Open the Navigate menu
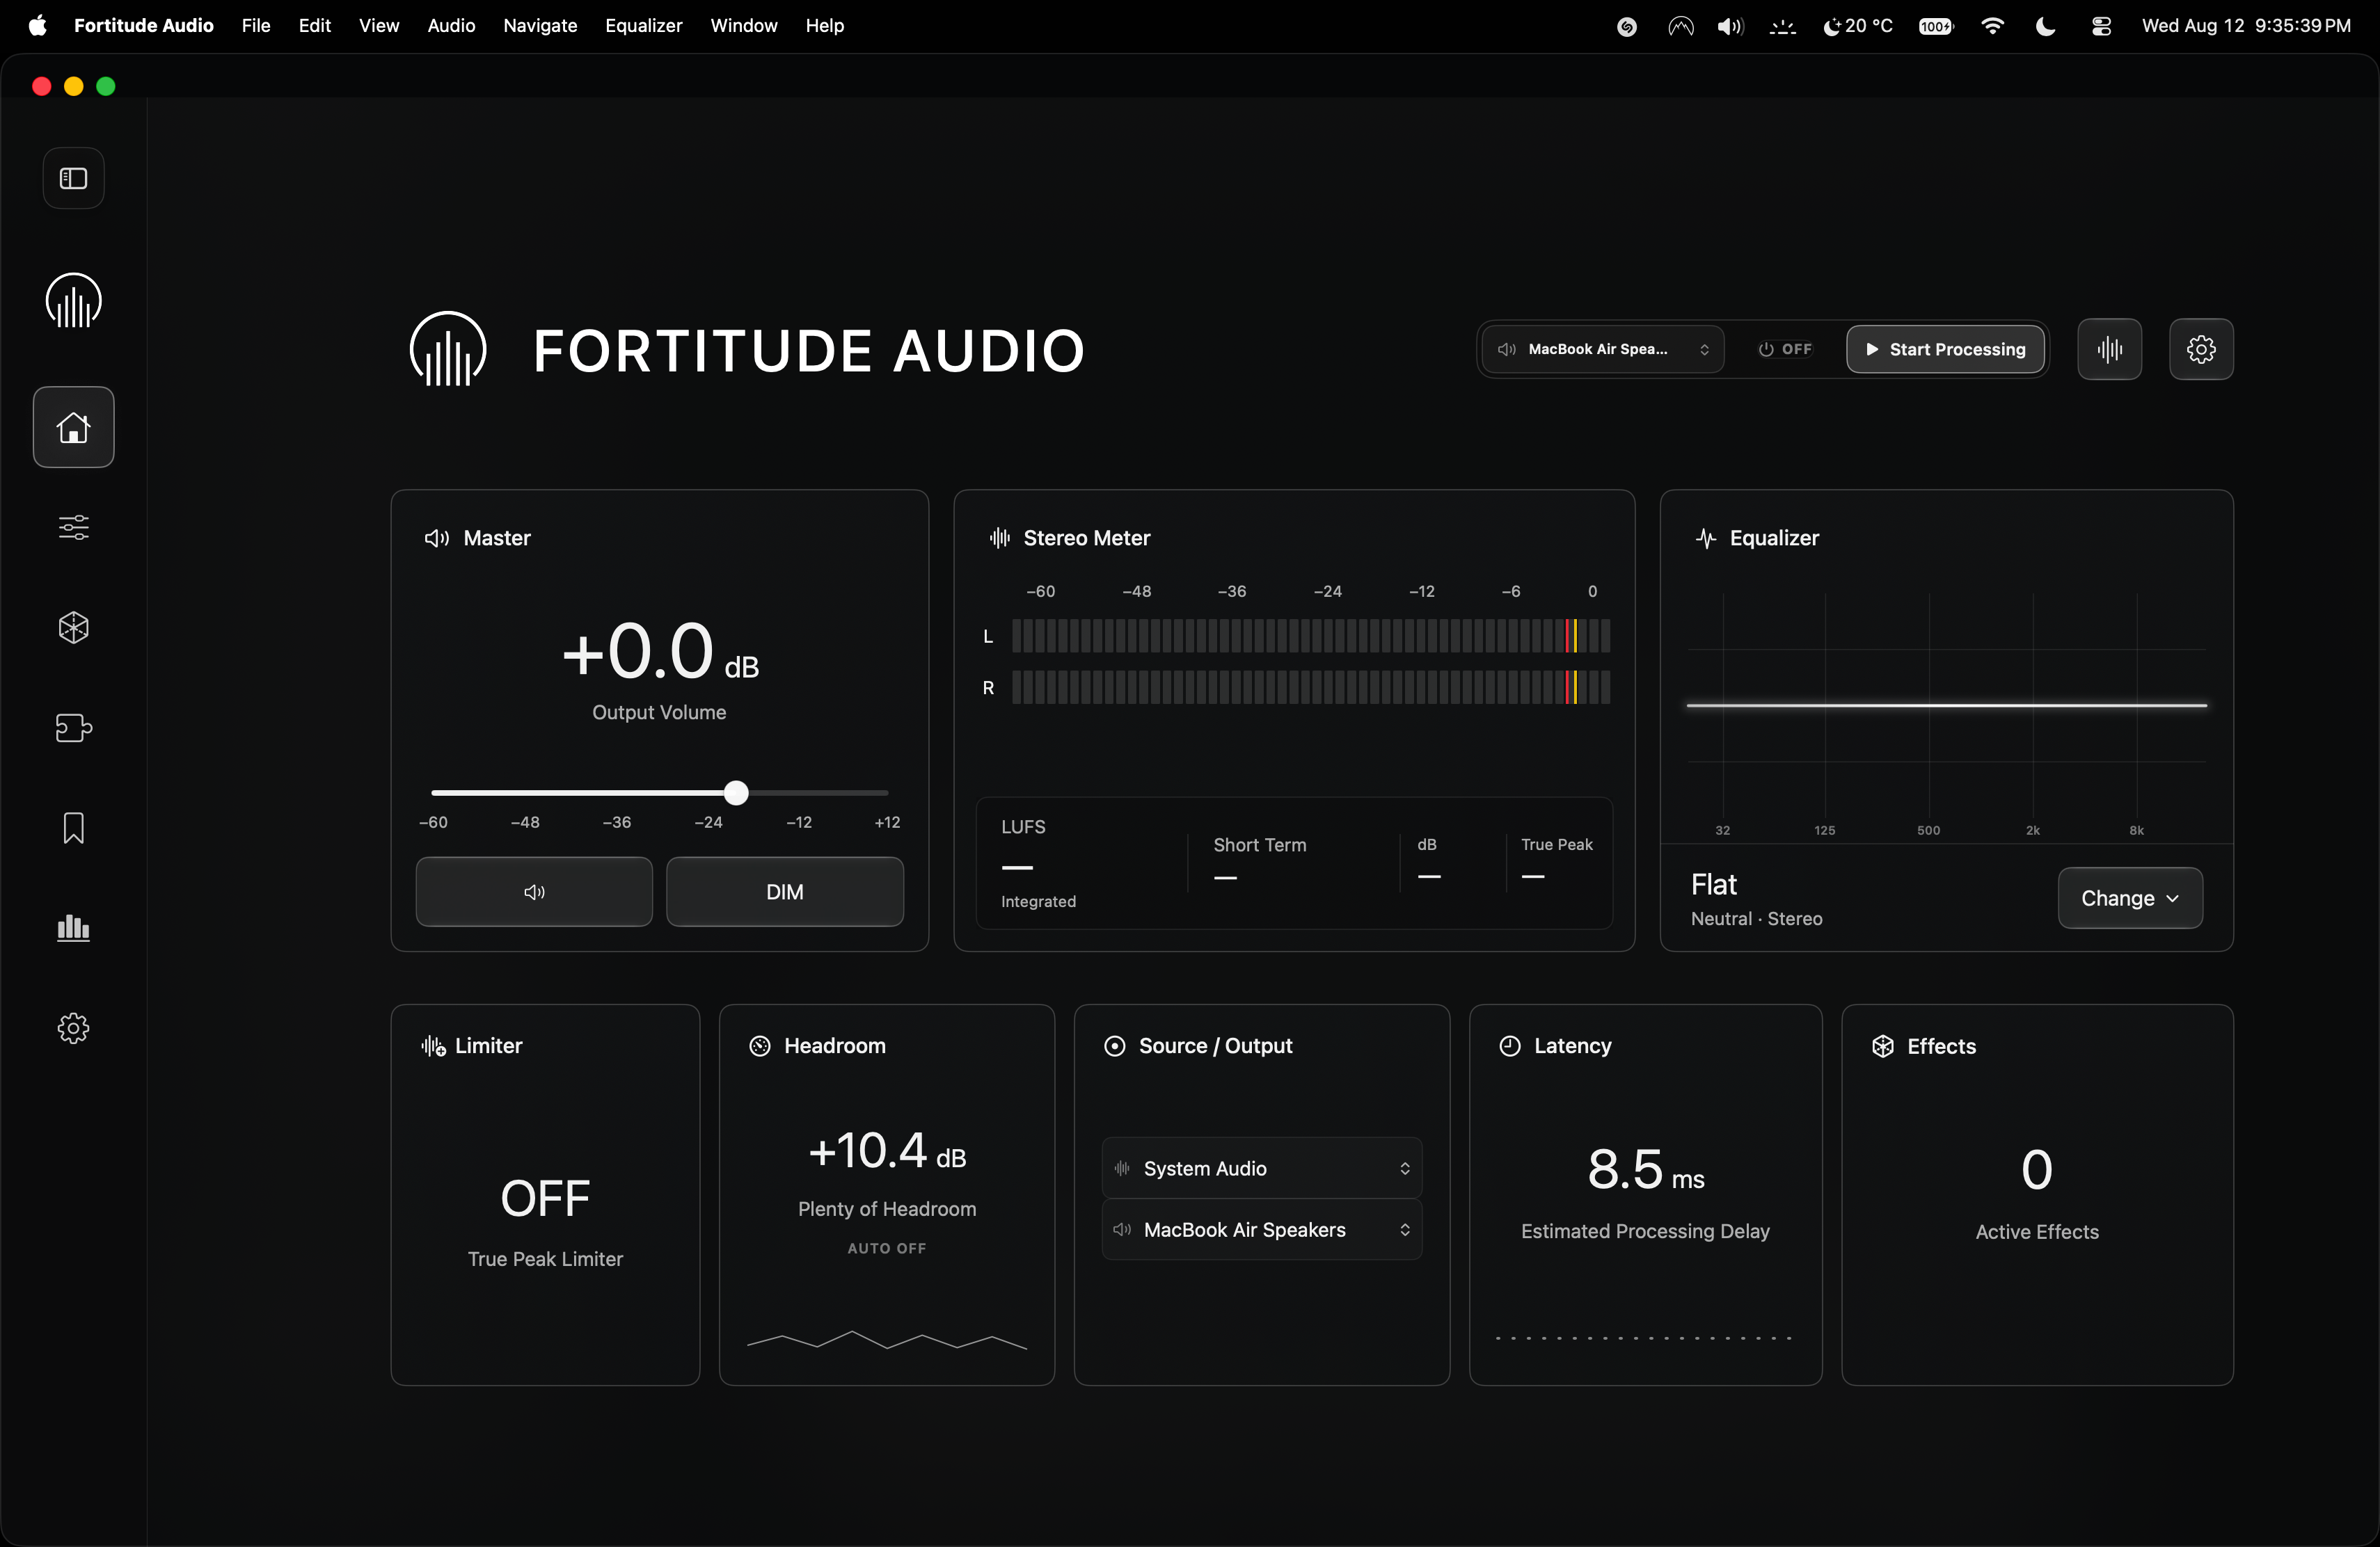2380x1547 pixels. pyautogui.click(x=540, y=26)
